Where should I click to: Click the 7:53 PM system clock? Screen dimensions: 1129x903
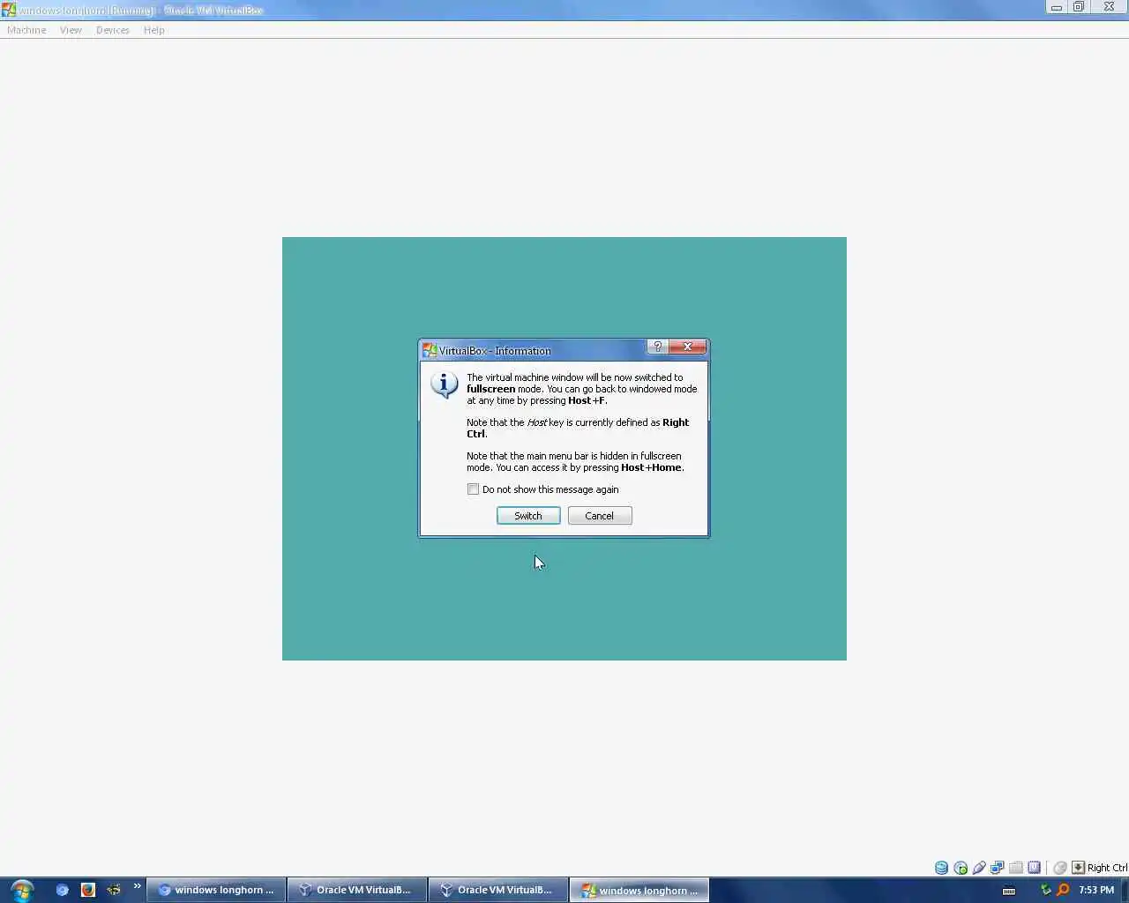click(x=1096, y=890)
